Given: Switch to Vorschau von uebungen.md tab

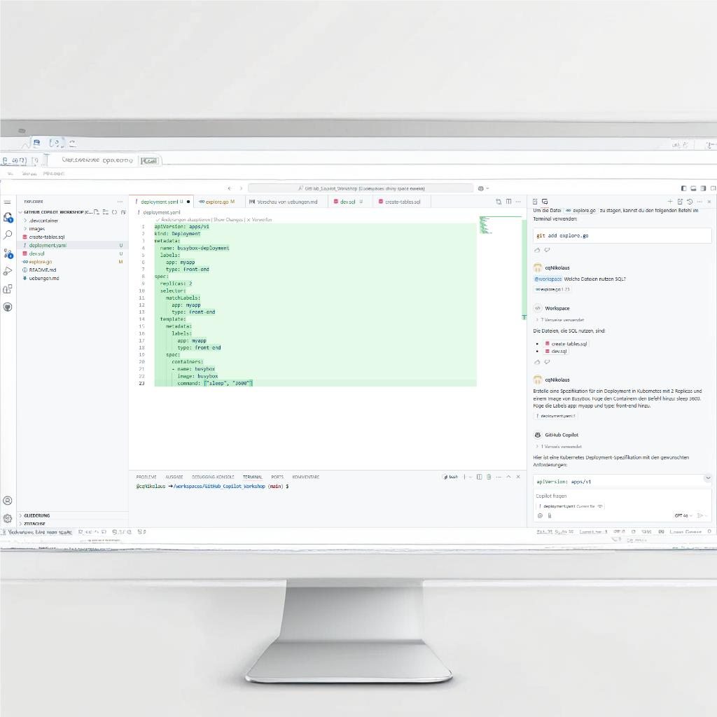Looking at the screenshot, I should coord(286,202).
